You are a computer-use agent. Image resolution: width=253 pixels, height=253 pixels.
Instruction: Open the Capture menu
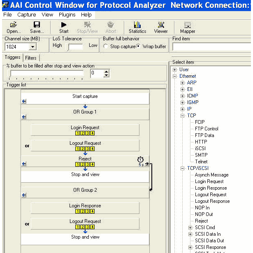[27, 14]
